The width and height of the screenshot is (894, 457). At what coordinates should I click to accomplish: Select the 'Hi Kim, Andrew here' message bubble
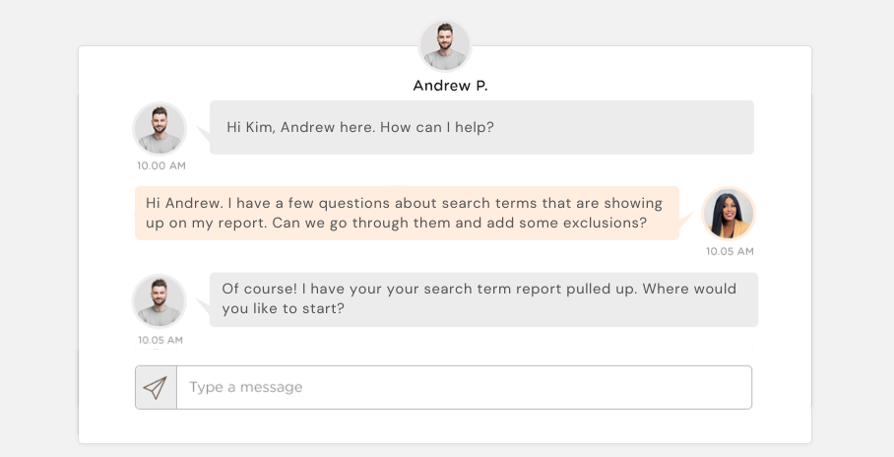coord(481,127)
